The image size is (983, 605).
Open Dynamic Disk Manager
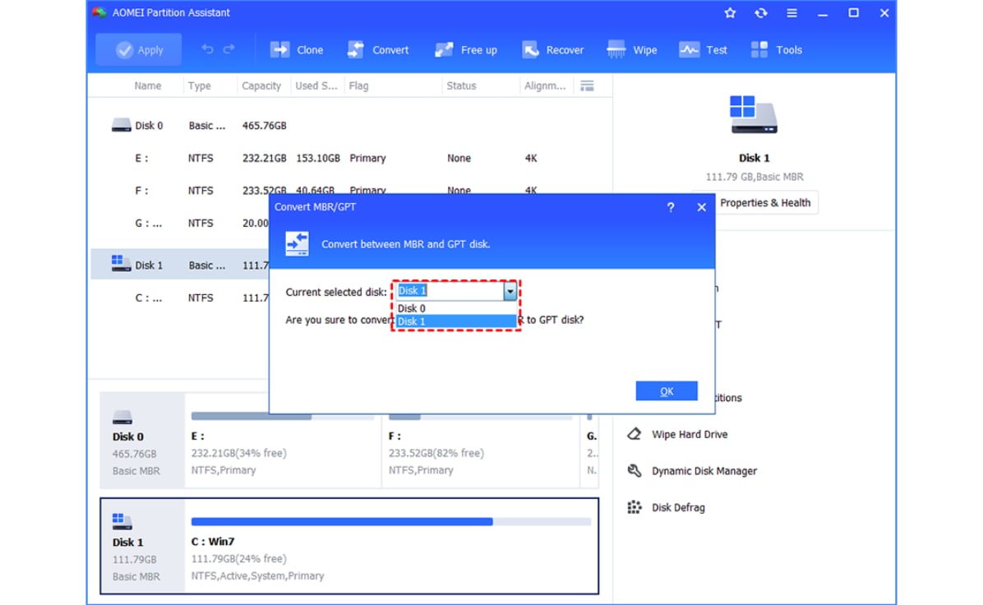click(x=704, y=471)
